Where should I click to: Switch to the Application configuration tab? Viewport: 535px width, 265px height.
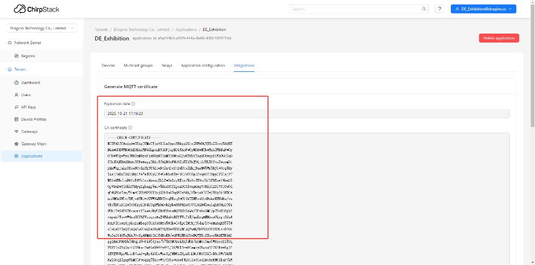point(203,66)
